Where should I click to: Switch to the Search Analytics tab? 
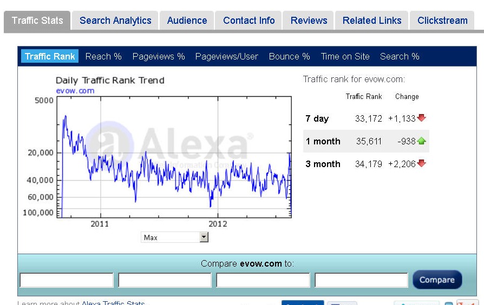point(115,21)
